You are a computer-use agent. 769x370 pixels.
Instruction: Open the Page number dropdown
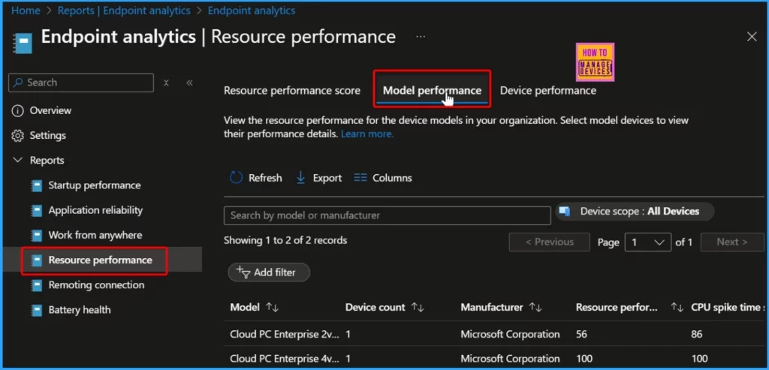click(648, 242)
